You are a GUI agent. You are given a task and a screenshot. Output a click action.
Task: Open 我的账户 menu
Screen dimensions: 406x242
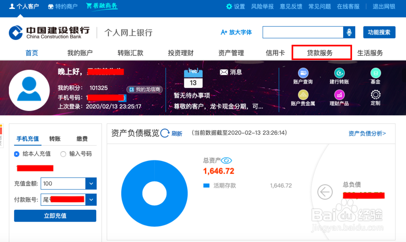point(80,53)
